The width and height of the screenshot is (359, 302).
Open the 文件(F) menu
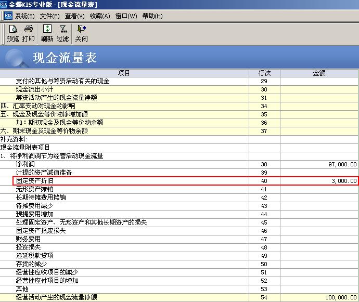49,16
